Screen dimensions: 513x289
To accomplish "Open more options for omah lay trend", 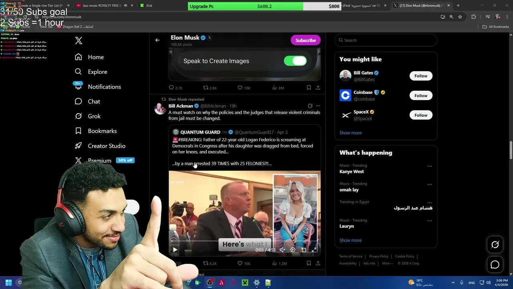I will click(429, 184).
